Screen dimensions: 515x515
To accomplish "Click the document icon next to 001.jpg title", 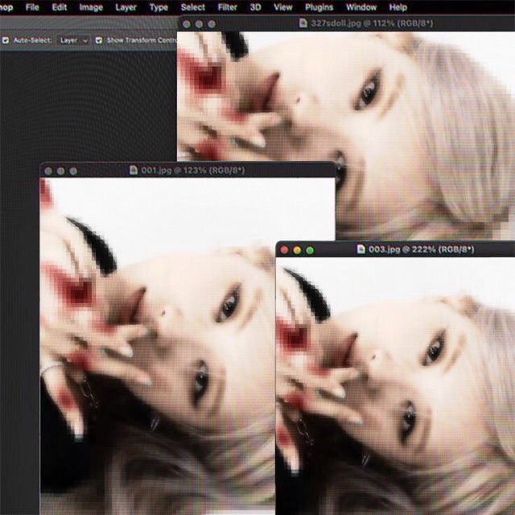I will pos(134,171).
